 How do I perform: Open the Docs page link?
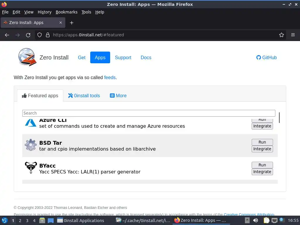146,57
